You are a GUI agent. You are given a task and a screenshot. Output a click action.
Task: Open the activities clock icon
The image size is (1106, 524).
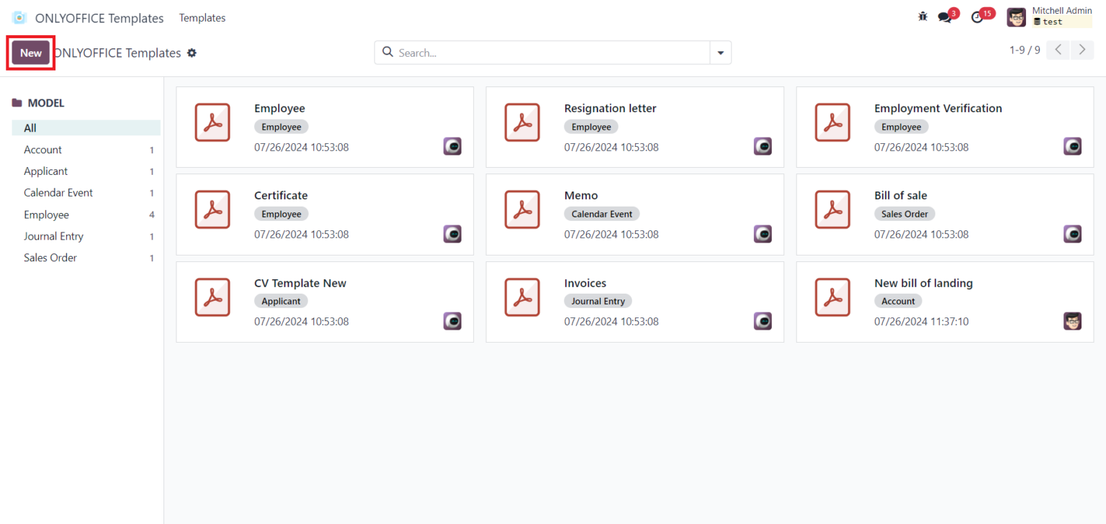977,17
